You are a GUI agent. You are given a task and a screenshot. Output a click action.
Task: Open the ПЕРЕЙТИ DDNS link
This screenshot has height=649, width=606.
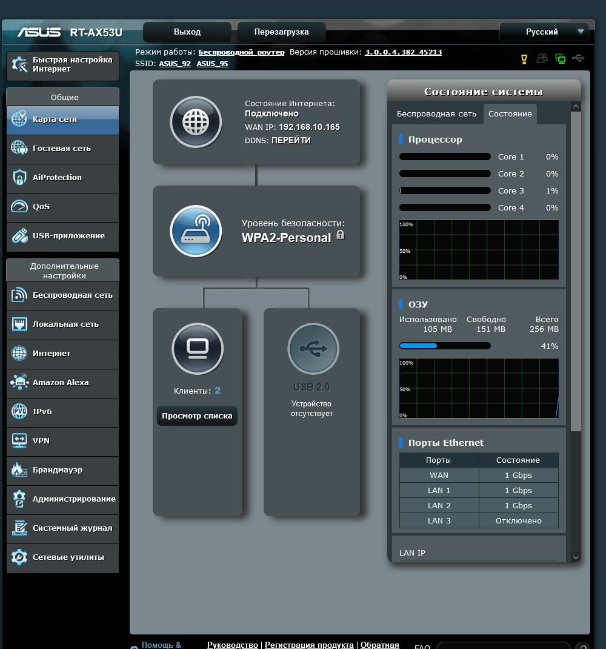point(291,140)
